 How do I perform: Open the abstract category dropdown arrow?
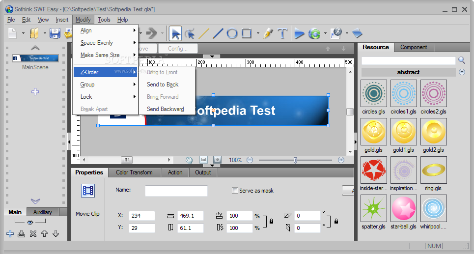[462, 72]
